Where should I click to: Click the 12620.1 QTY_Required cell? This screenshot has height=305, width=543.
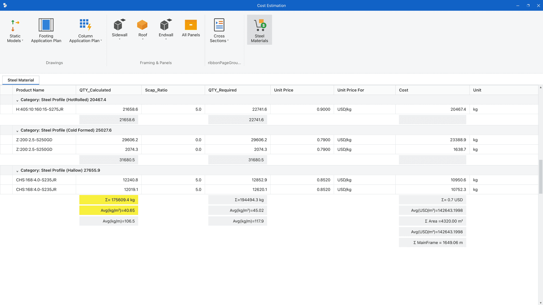pos(238,190)
